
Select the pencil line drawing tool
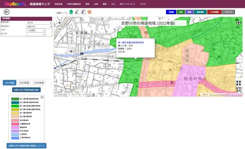point(77,12)
